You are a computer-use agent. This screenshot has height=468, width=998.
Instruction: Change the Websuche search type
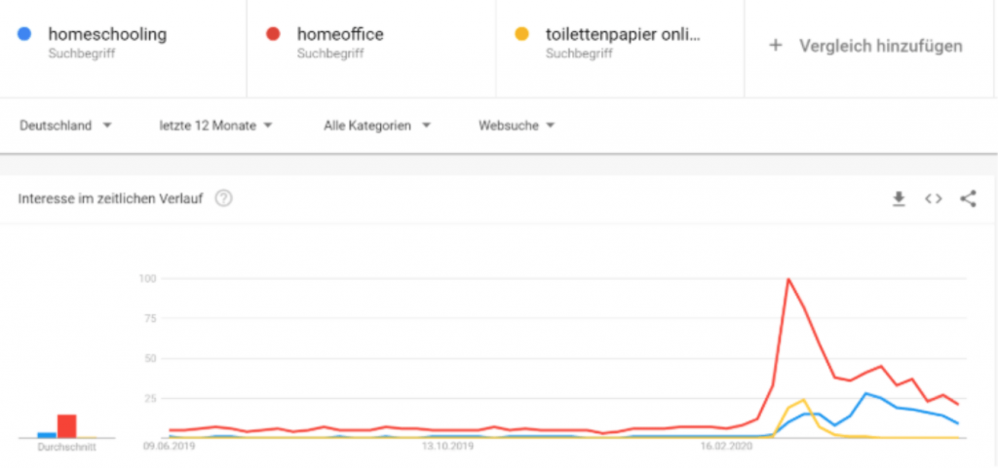(517, 126)
